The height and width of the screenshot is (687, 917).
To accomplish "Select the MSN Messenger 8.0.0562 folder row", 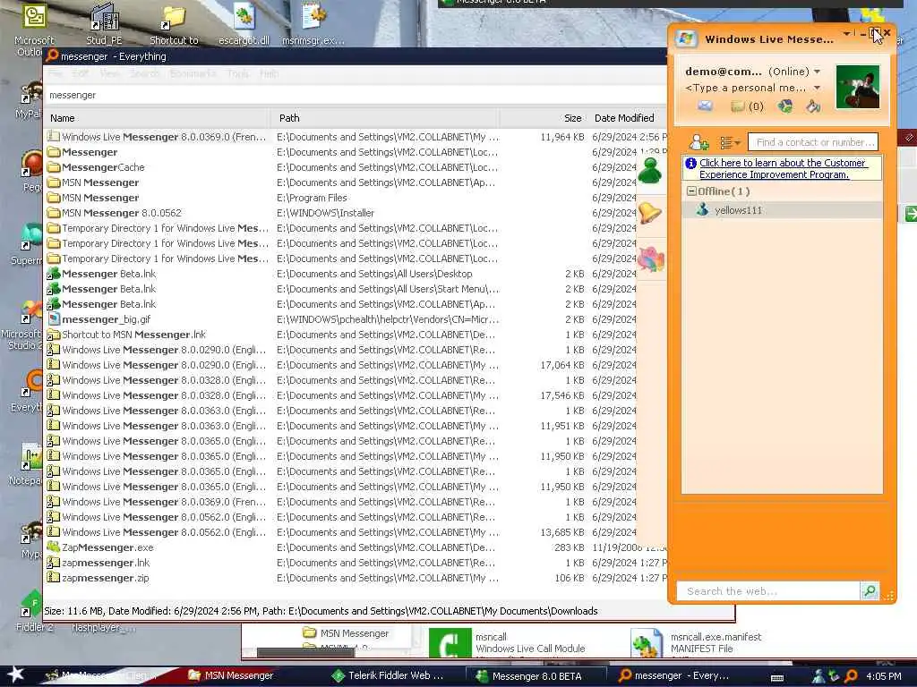I will coord(340,213).
